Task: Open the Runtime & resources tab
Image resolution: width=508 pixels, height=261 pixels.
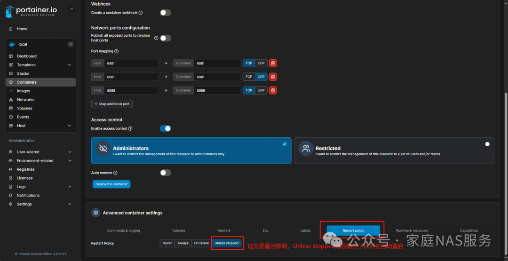Action: coord(412,230)
